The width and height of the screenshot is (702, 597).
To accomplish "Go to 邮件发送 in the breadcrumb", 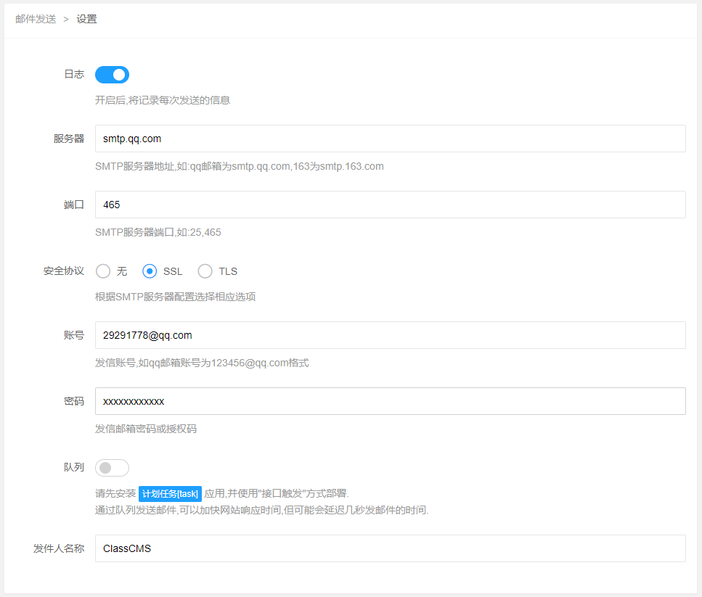I will pyautogui.click(x=36, y=20).
